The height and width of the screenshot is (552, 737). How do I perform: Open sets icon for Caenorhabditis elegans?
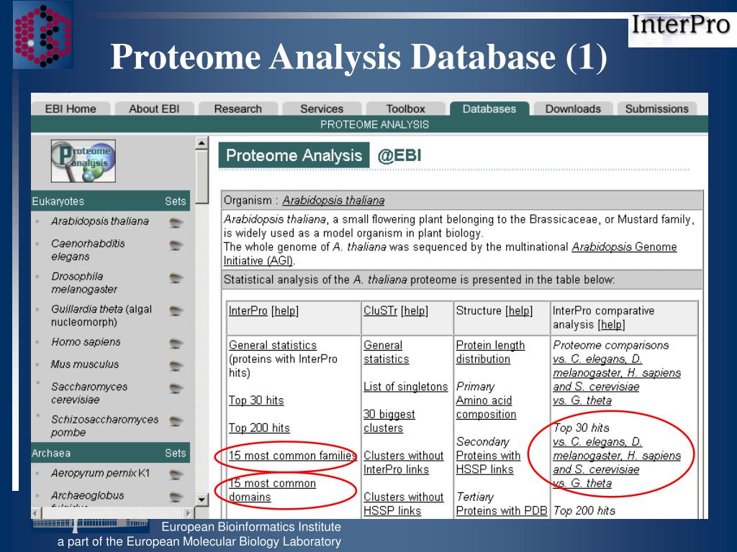(x=176, y=245)
